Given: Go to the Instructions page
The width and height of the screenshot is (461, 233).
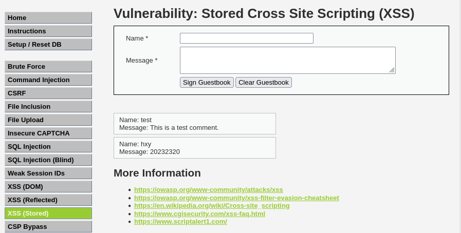Looking at the screenshot, I should click(x=48, y=31).
